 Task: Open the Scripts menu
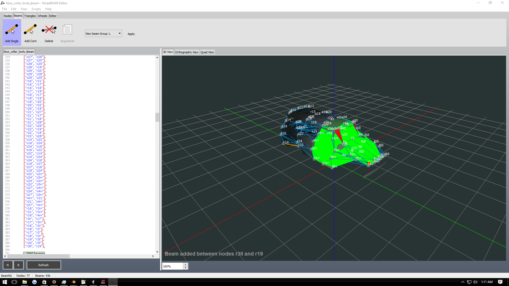36,9
